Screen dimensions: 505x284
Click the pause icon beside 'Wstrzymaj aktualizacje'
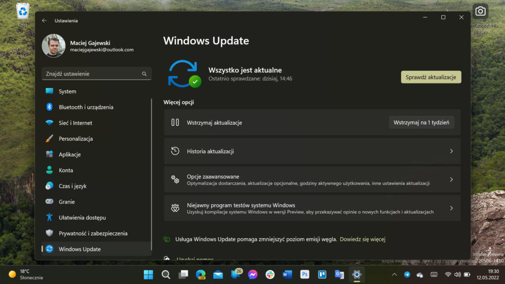point(175,122)
